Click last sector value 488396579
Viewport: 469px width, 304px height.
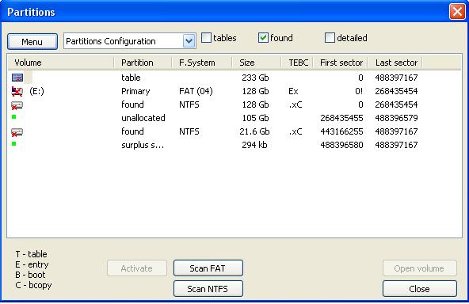396,118
